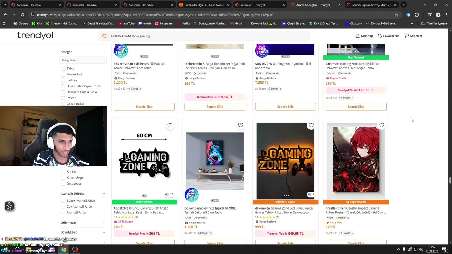Collapse the Avantajlı Ürünler filter section
Screen dimensions: 452x254
[104, 194]
